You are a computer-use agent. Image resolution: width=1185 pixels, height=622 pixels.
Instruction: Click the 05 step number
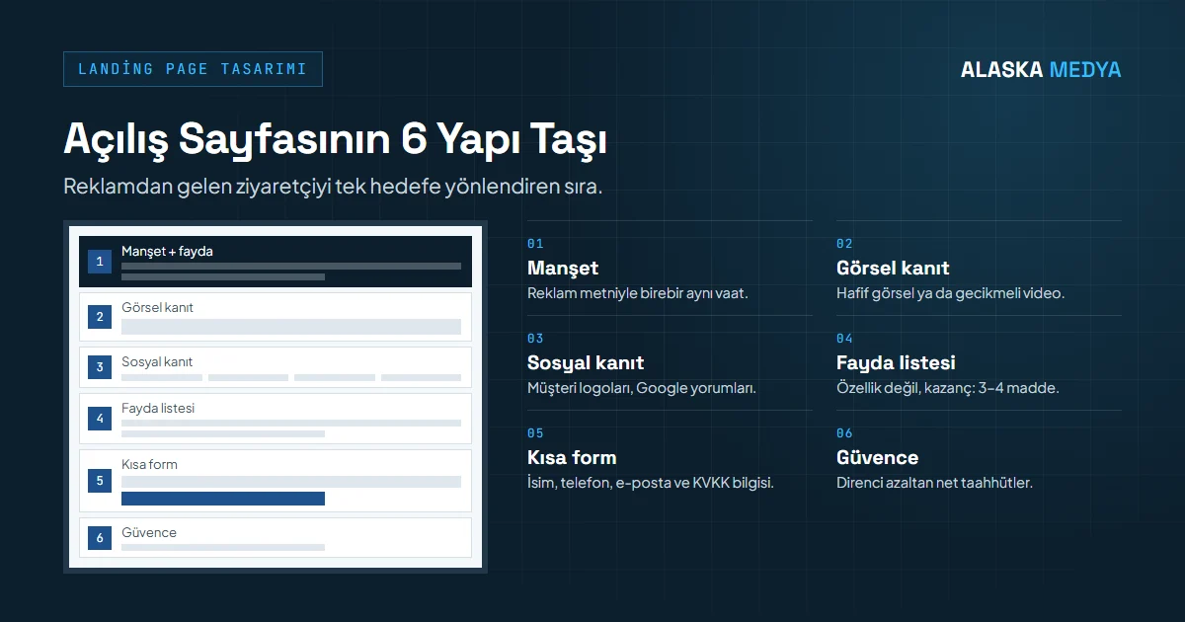(535, 432)
